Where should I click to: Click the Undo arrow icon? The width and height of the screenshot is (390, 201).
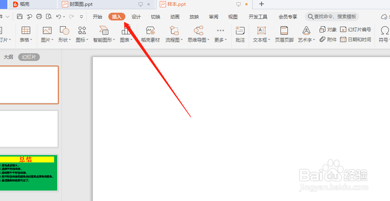59,17
